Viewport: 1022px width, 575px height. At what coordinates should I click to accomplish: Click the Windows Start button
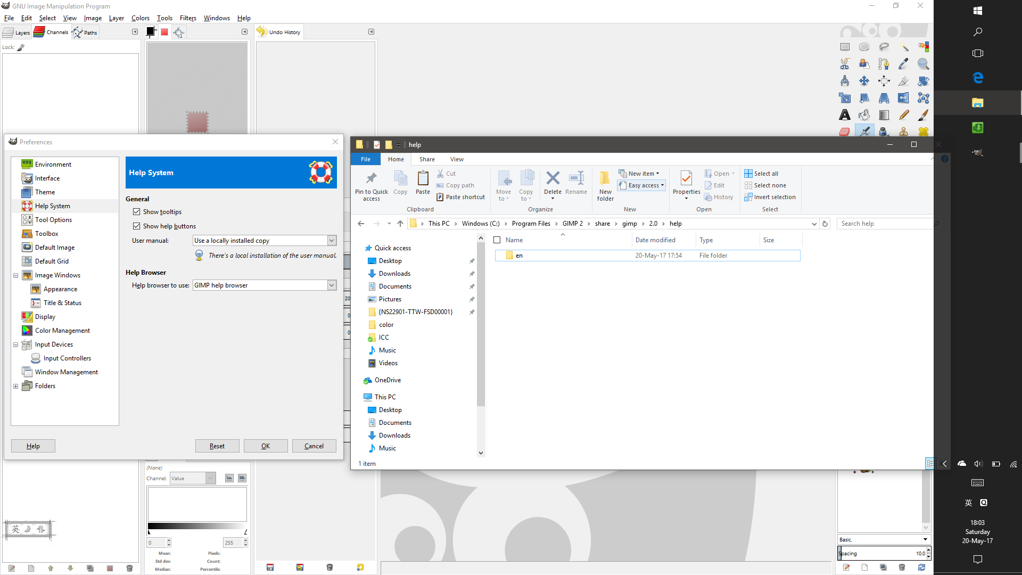pos(977,11)
